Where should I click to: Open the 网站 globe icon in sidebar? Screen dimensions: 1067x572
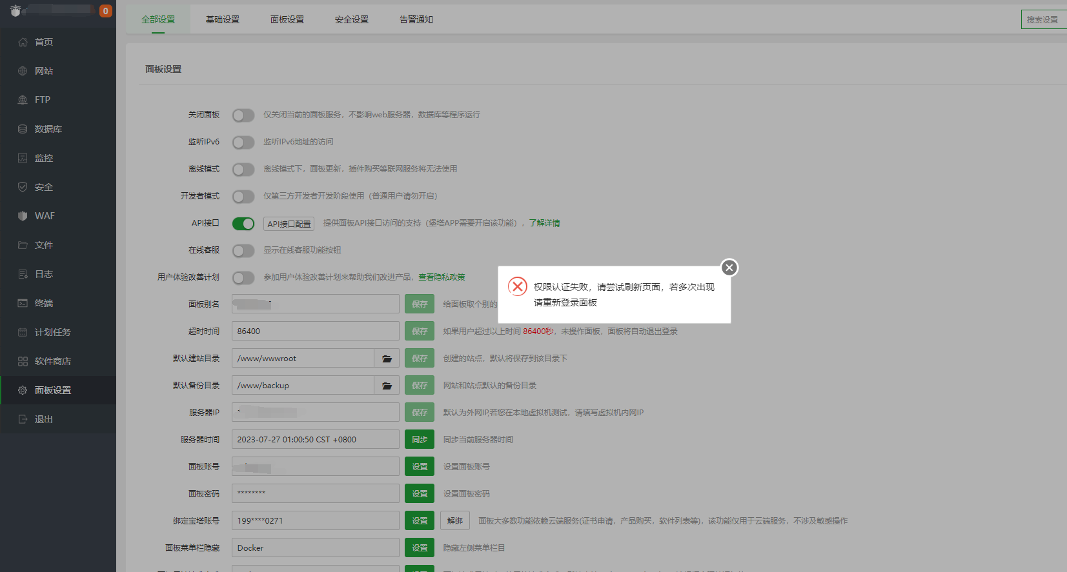(23, 71)
